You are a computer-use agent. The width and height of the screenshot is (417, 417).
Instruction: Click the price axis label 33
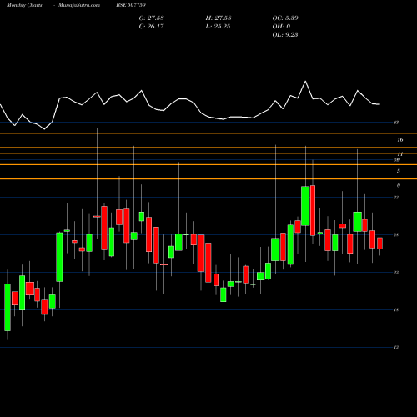[396, 198]
